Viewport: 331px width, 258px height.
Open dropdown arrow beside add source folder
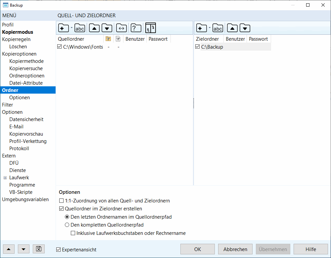tap(71, 28)
